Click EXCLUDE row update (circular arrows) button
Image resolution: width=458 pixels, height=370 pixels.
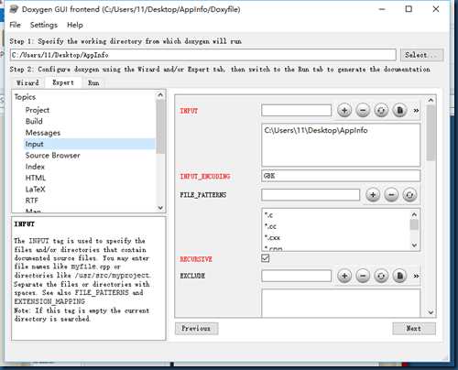381,276
